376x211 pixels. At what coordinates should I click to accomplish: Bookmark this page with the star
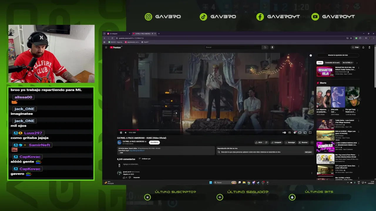tap(351, 38)
